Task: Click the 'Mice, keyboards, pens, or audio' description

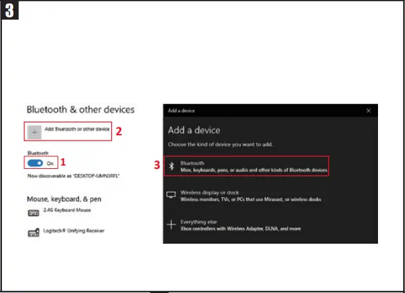Action: click(x=254, y=169)
